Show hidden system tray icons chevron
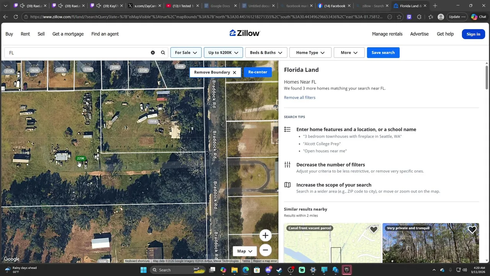Image resolution: width=490 pixels, height=276 pixels. tap(434, 270)
